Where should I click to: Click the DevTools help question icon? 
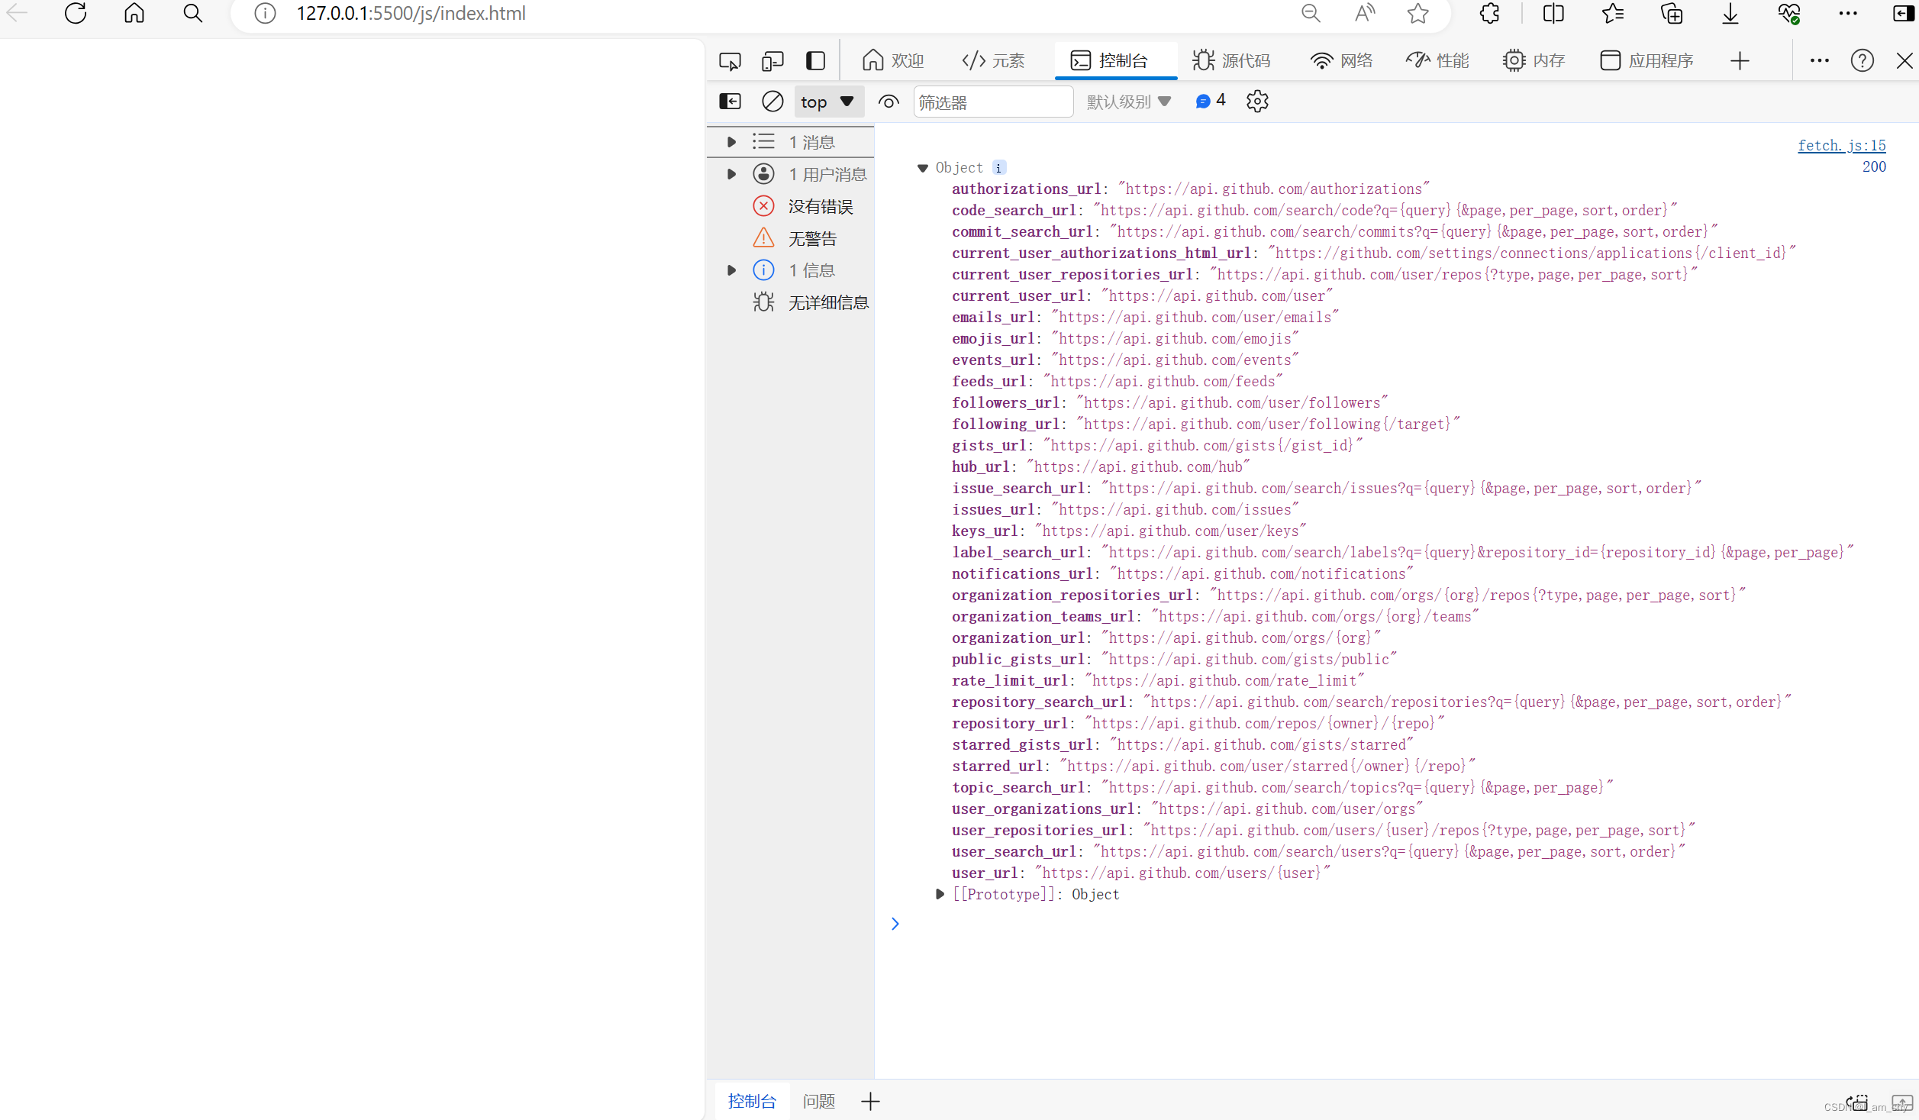tap(1862, 61)
